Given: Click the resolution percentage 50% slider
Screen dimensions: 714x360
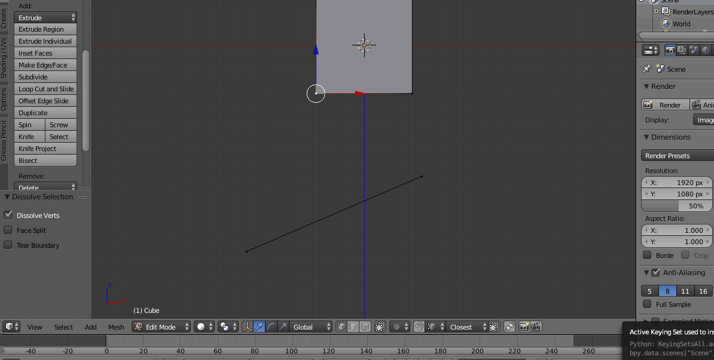Looking at the screenshot, I should pyautogui.click(x=677, y=205).
